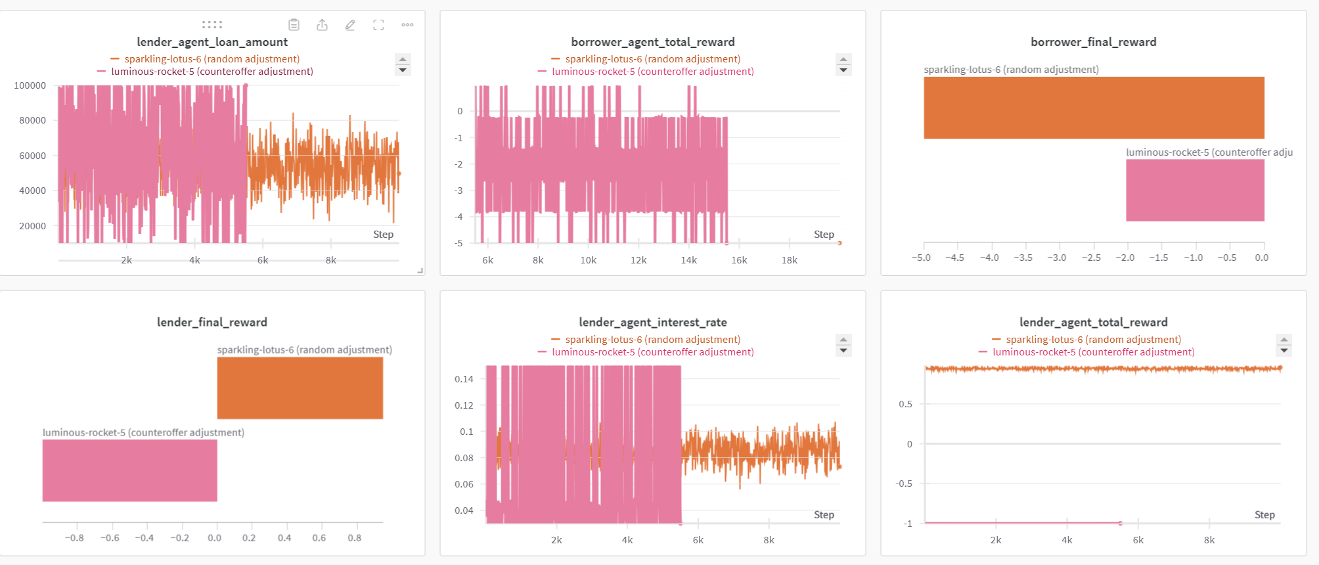This screenshot has width=1319, height=565.
Task: Click the resize corner handle of loan_amount panel
Action: coord(420,271)
